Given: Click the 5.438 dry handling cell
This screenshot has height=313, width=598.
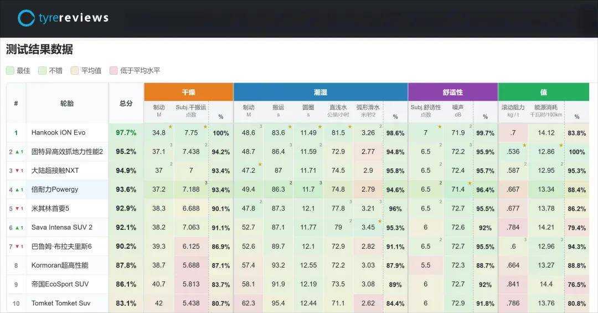Looking at the screenshot, I should click(191, 303).
